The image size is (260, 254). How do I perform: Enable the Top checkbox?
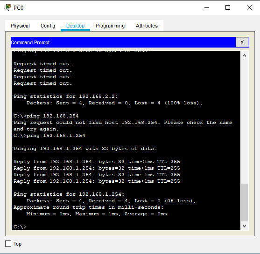tap(8, 244)
